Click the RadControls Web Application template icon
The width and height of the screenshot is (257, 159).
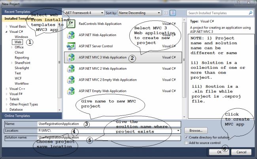coord(71,24)
